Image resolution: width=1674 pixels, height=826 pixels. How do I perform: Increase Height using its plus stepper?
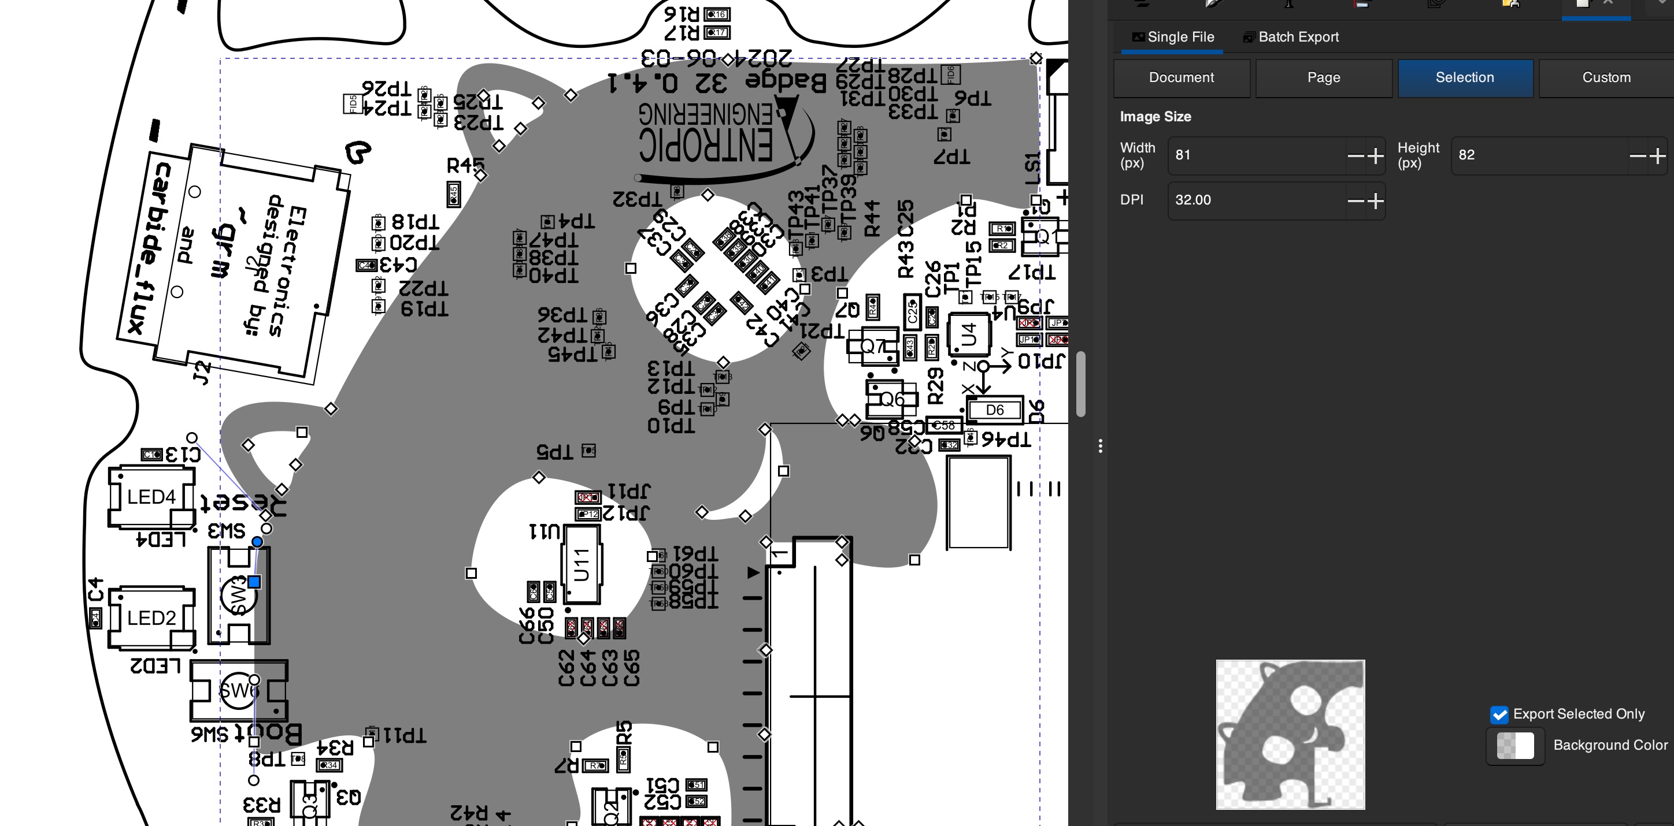pyautogui.click(x=1658, y=155)
